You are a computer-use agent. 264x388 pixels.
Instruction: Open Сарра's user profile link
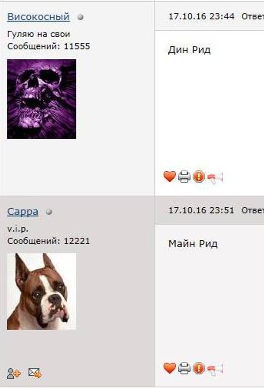point(22,212)
